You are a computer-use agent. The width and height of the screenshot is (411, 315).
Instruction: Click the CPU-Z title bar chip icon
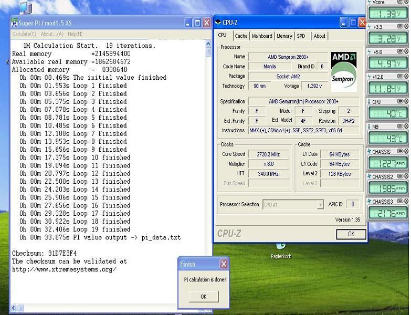coord(218,23)
